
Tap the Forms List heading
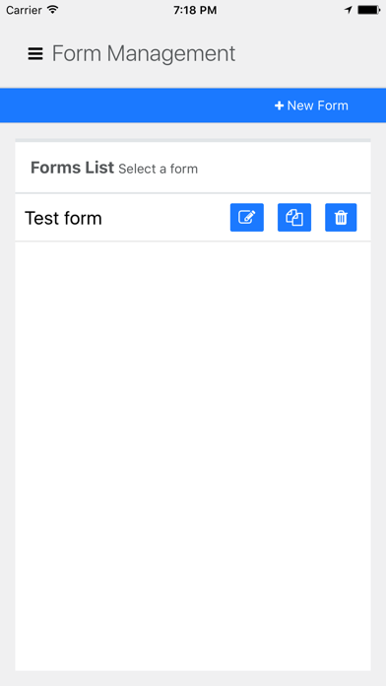pyautogui.click(x=72, y=168)
